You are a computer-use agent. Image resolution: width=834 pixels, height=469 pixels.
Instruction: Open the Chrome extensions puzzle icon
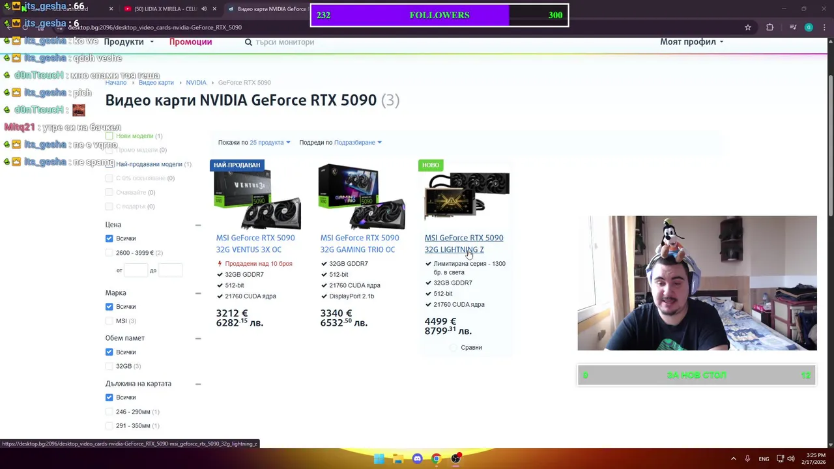pyautogui.click(x=770, y=27)
